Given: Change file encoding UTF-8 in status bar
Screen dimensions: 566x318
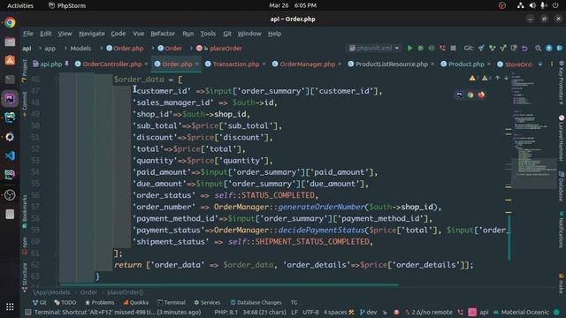Looking at the screenshot, I should tap(310, 312).
